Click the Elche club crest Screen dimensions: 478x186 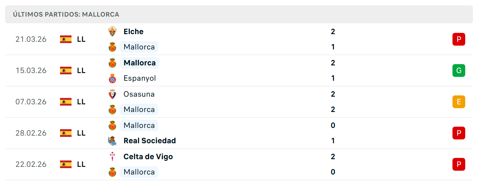pos(112,32)
